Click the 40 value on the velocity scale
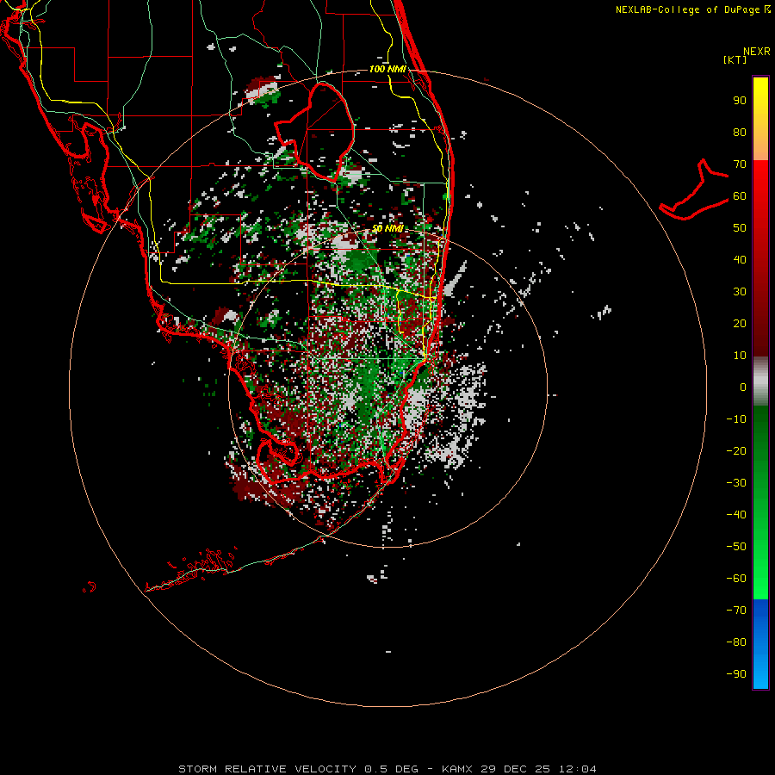This screenshot has width=775, height=775. pos(740,260)
